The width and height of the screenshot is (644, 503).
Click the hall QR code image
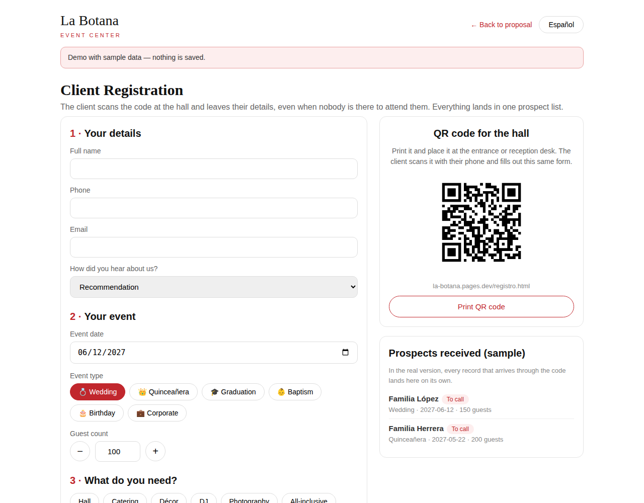pyautogui.click(x=481, y=222)
